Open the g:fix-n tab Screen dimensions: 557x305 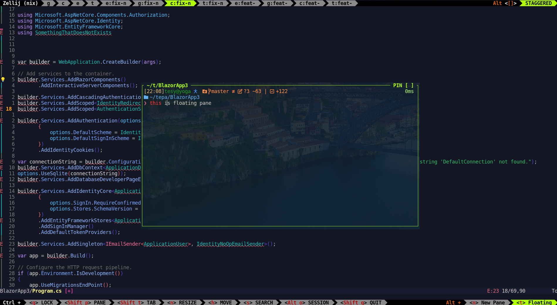click(x=148, y=3)
